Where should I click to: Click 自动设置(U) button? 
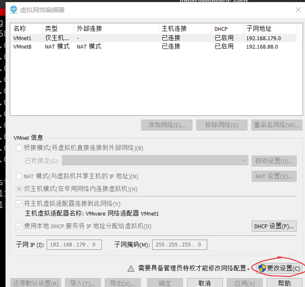click(274, 161)
